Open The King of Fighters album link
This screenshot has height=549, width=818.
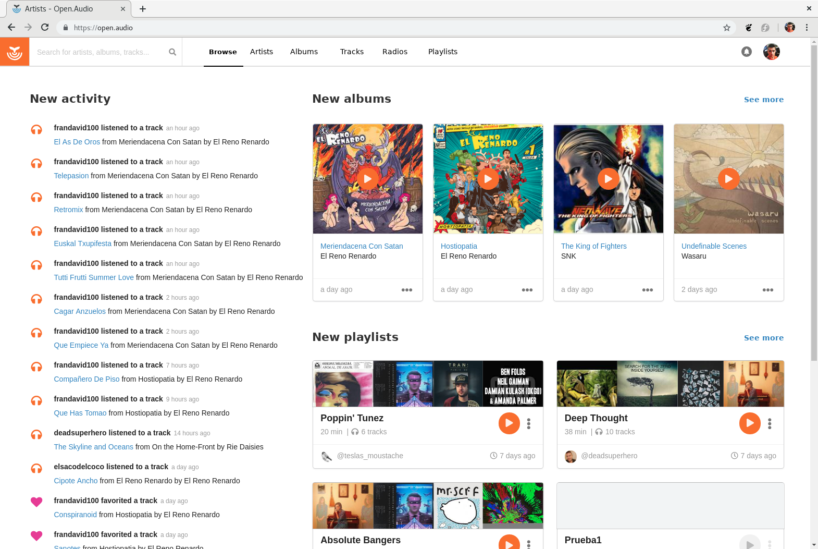tap(594, 246)
